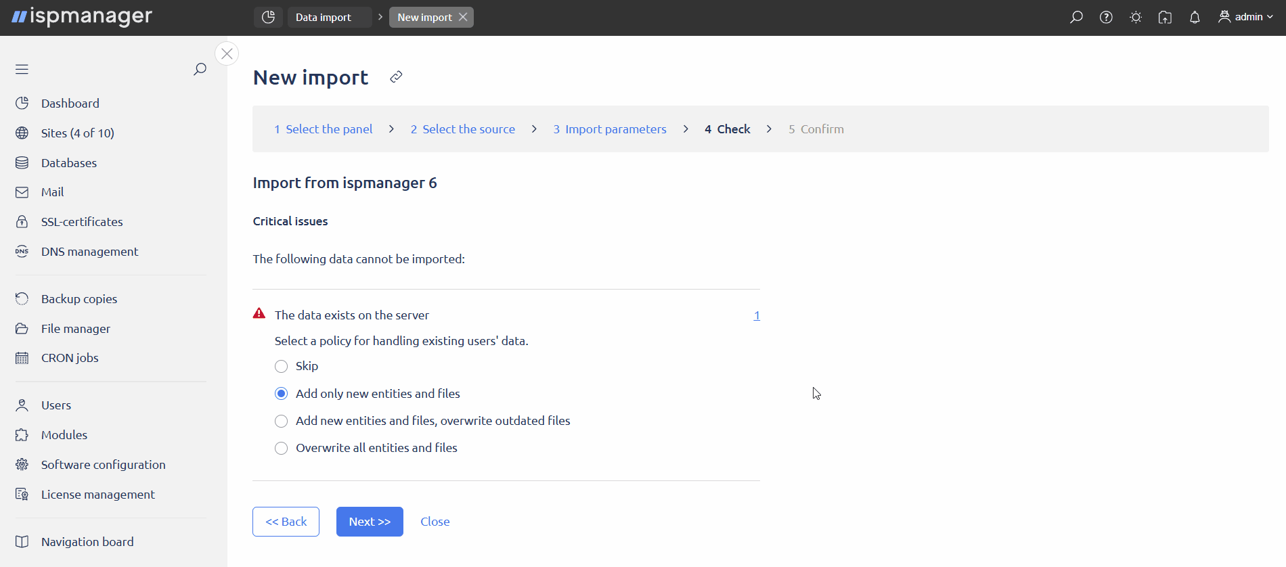Screen dimensions: 1286x567
Task: Open Backup copies
Action: coord(79,299)
